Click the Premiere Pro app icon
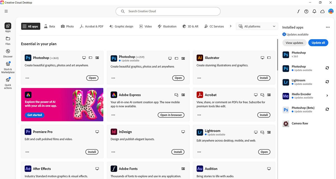 click(x=28, y=132)
